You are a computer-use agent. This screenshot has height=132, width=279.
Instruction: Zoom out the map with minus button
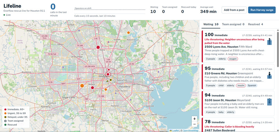coord(195,124)
